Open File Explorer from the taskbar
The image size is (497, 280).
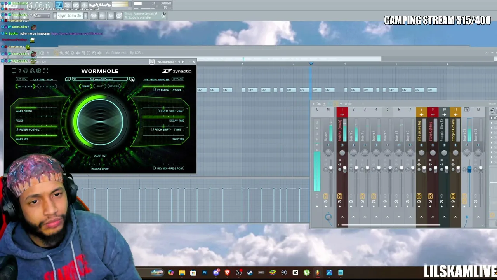pos(182,273)
